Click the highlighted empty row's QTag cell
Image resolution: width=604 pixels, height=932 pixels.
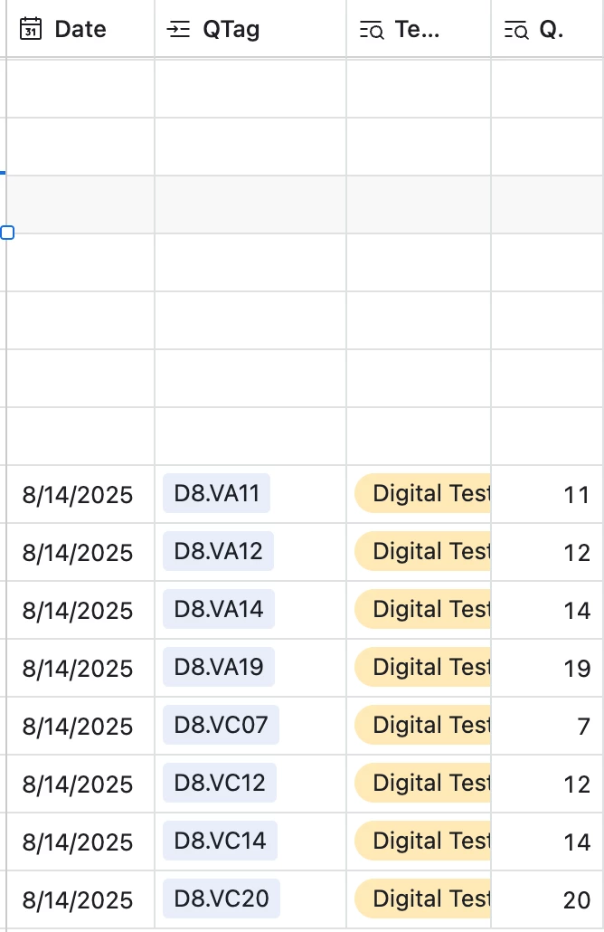point(250,204)
